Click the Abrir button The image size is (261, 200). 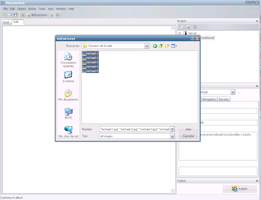pyautogui.click(x=188, y=129)
